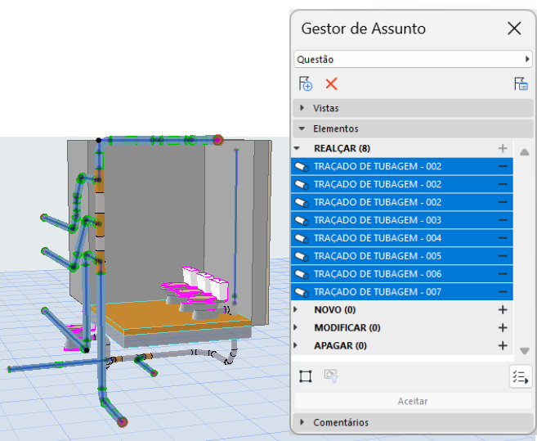Expand the NOVO (0) group
This screenshot has height=441, width=537.
point(296,309)
